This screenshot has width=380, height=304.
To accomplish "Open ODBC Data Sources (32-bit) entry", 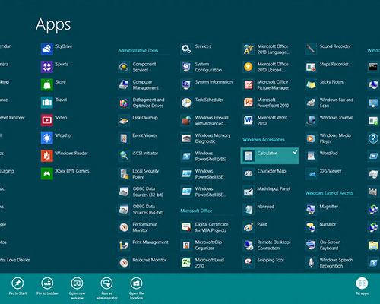I will point(141,192).
